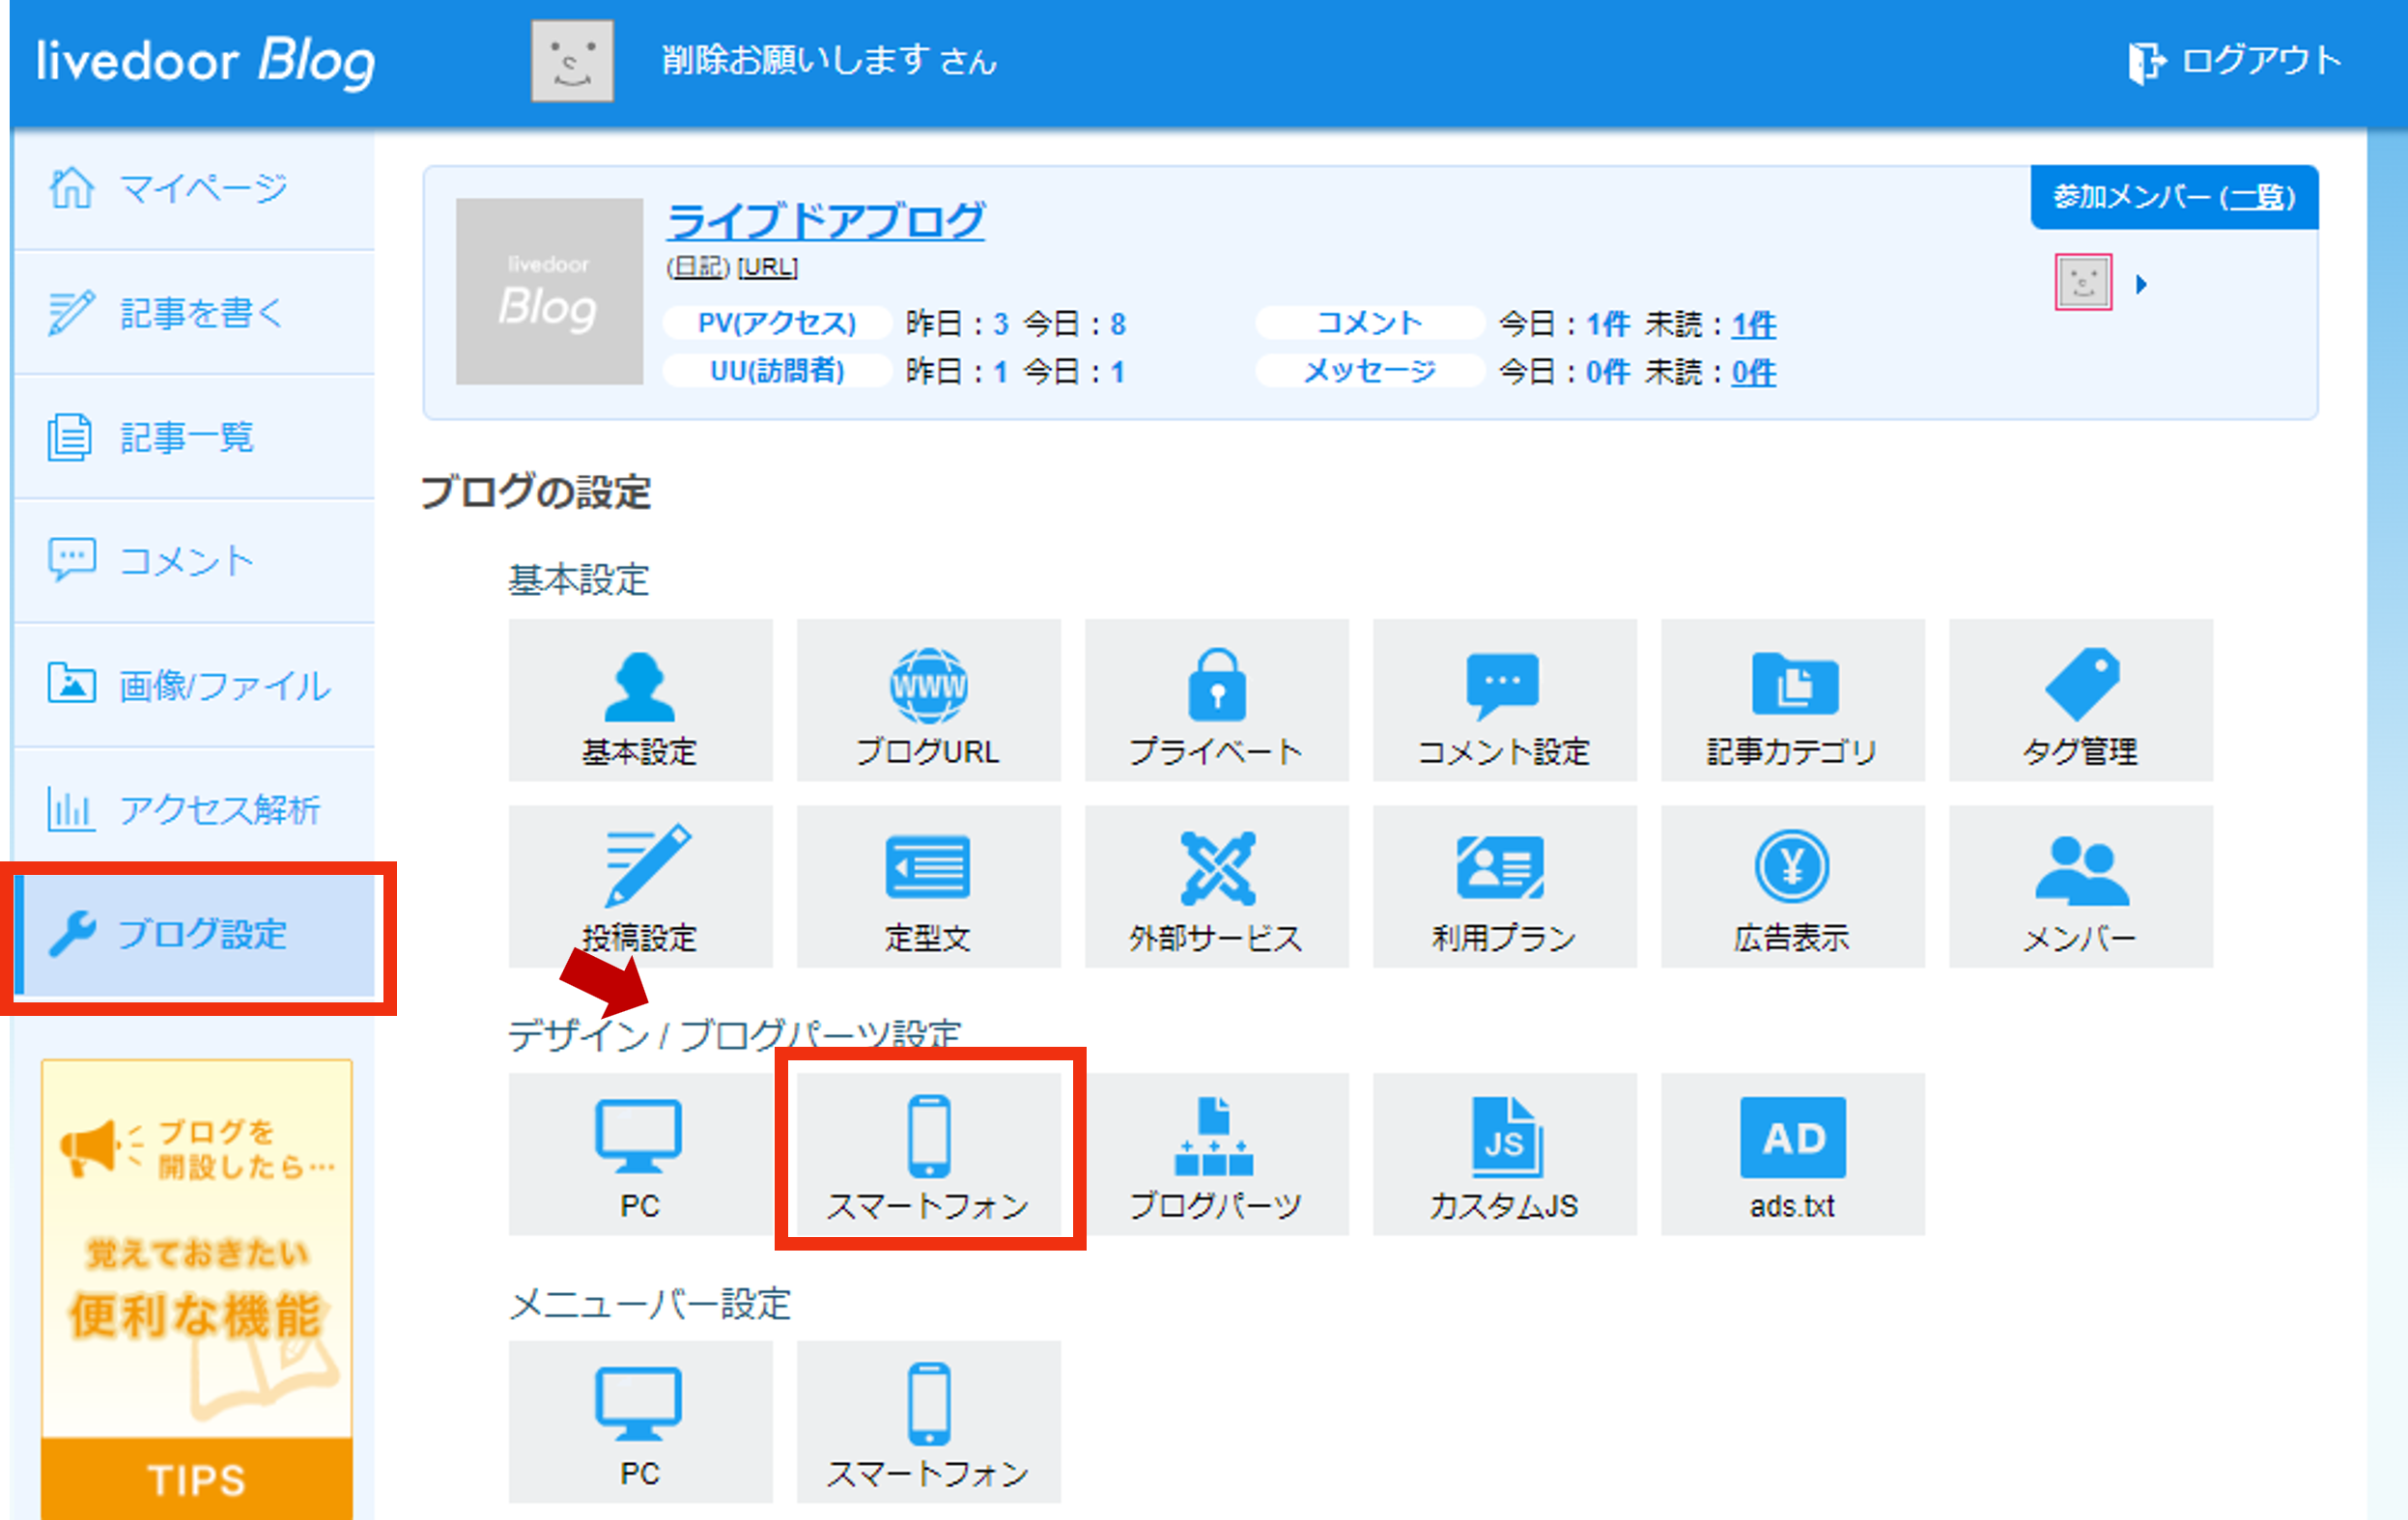Open the 外部サービス tile
Image resolution: width=2408 pixels, height=1520 pixels.
1216,886
